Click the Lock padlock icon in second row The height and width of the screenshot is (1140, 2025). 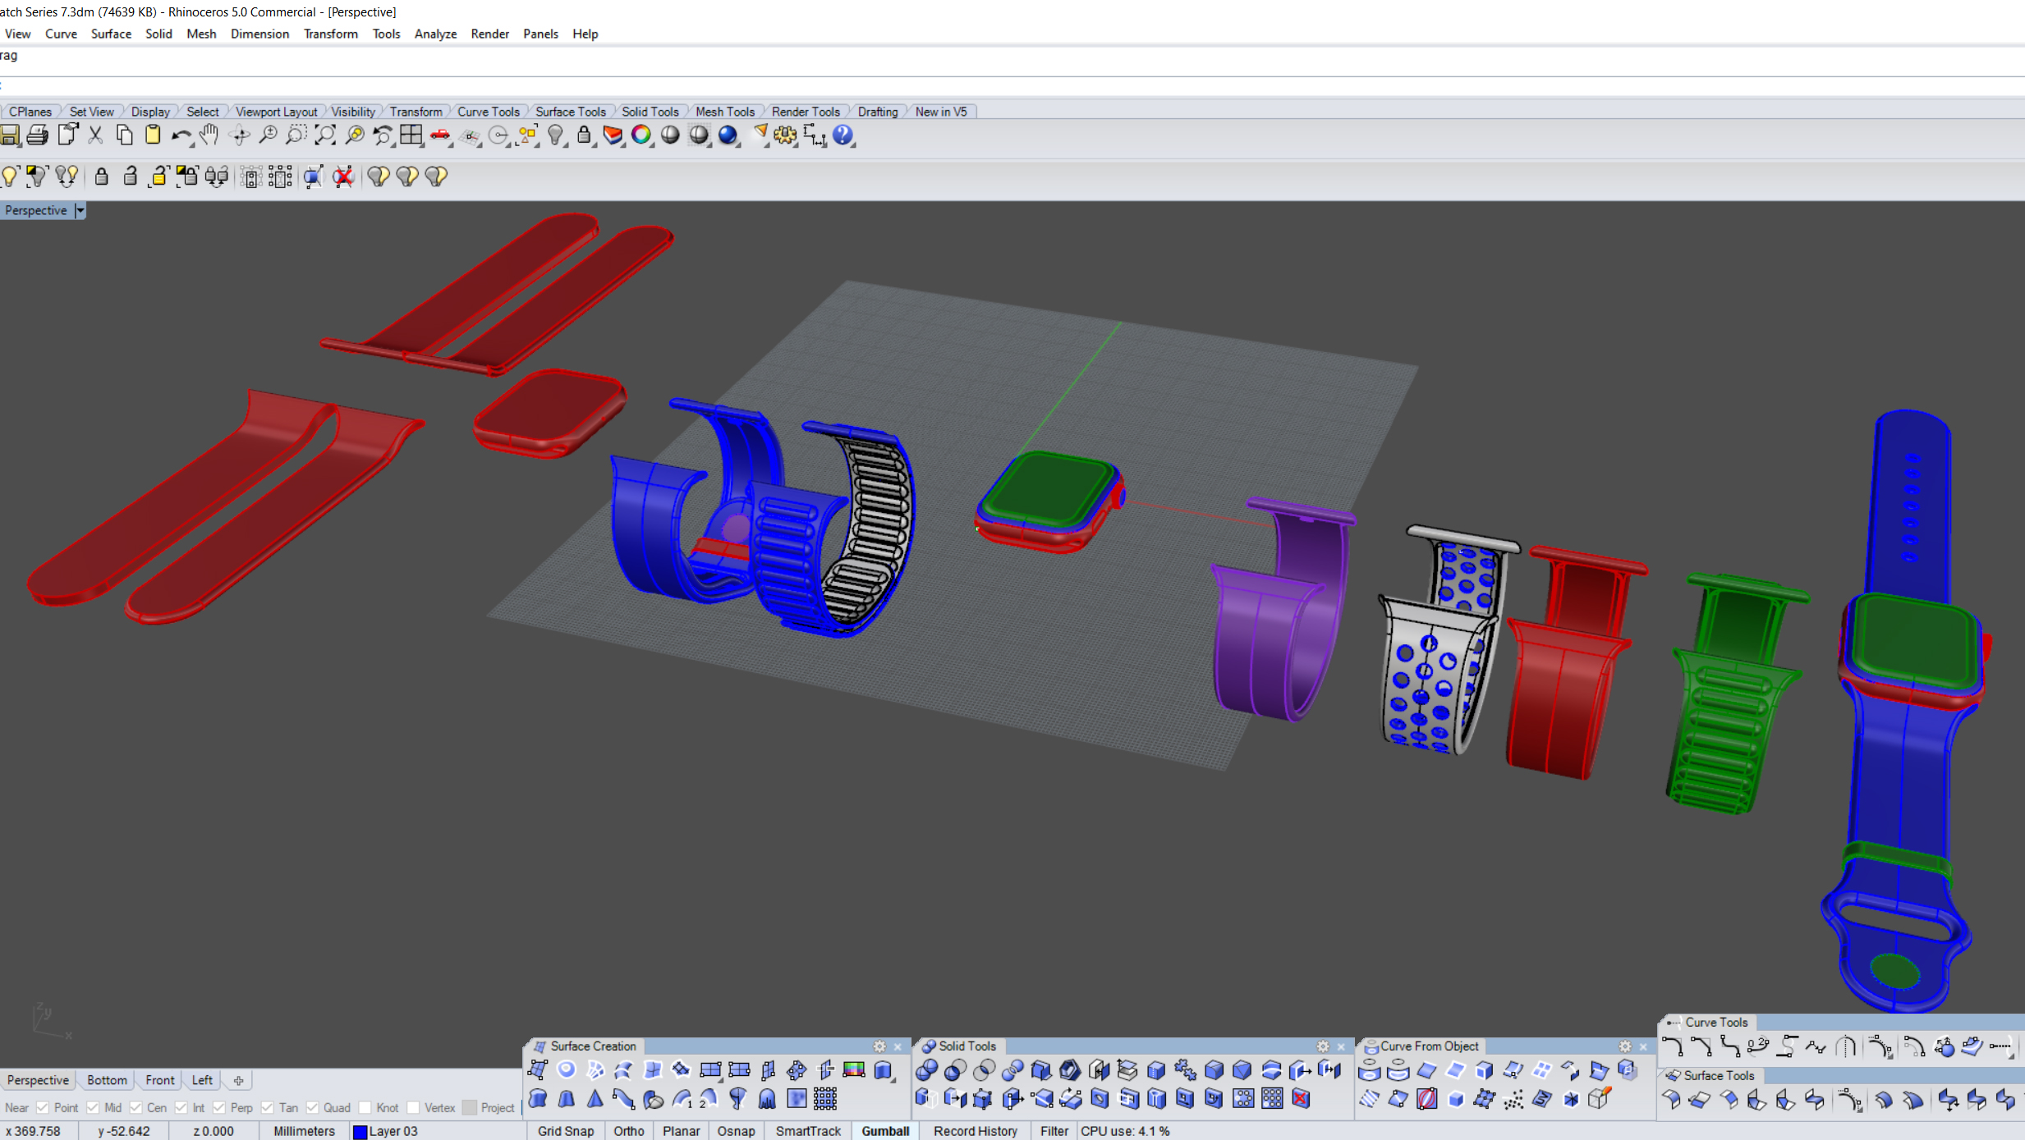click(102, 176)
